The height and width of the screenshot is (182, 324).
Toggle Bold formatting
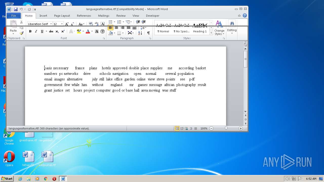tap(30, 31)
